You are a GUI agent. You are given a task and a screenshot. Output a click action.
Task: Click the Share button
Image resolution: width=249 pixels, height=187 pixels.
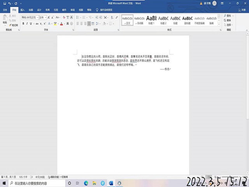point(242,10)
